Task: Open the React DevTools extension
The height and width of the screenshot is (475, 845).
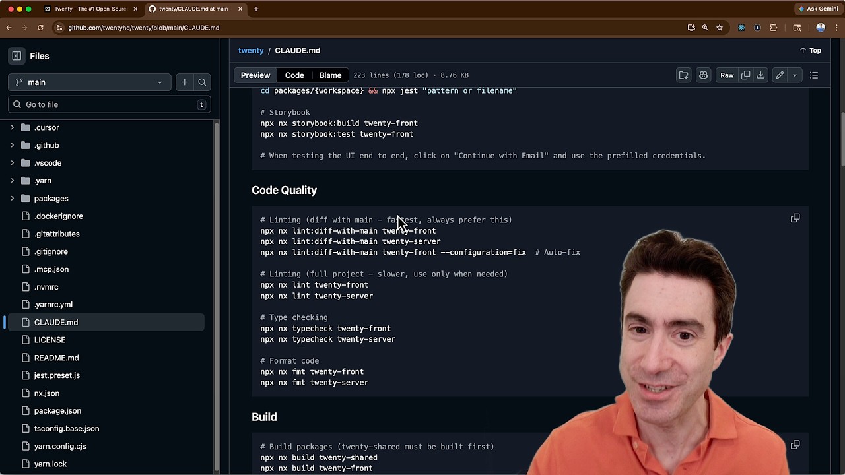Action: pyautogui.click(x=741, y=28)
